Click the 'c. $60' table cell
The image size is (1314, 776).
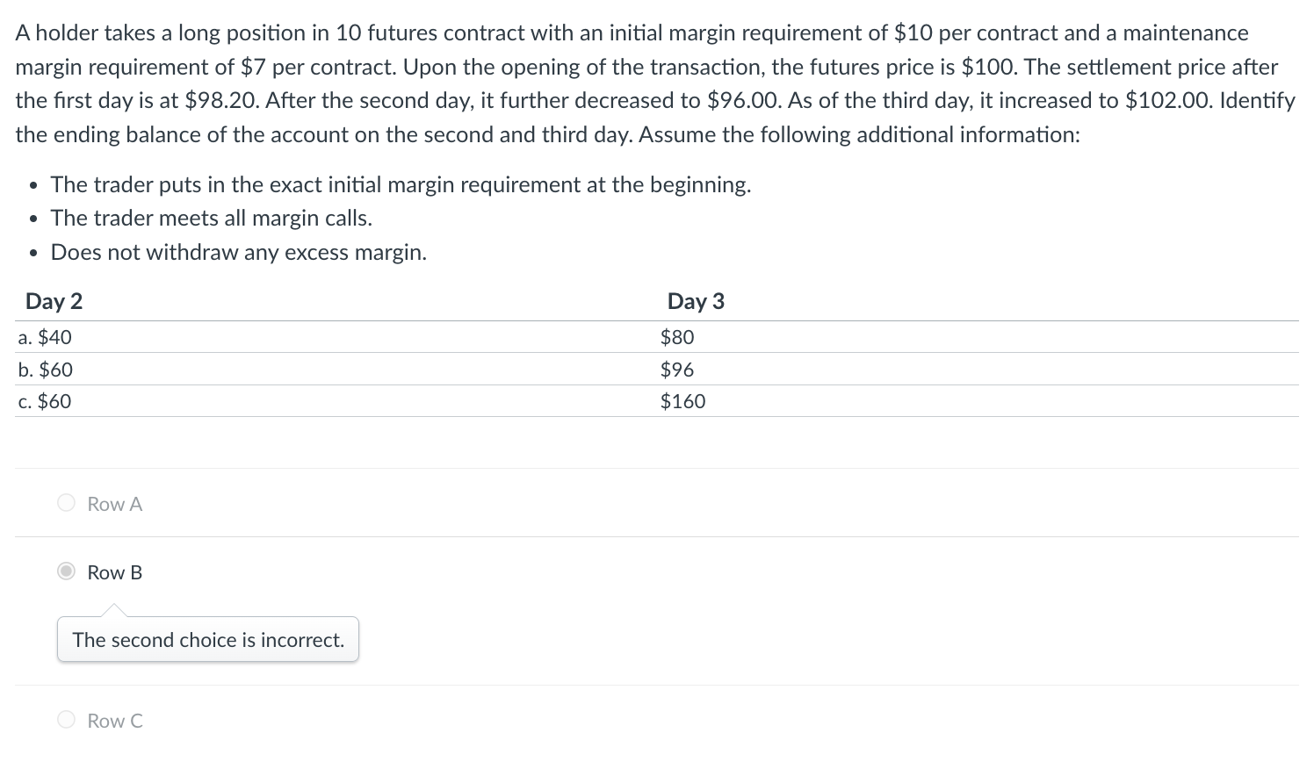[45, 401]
